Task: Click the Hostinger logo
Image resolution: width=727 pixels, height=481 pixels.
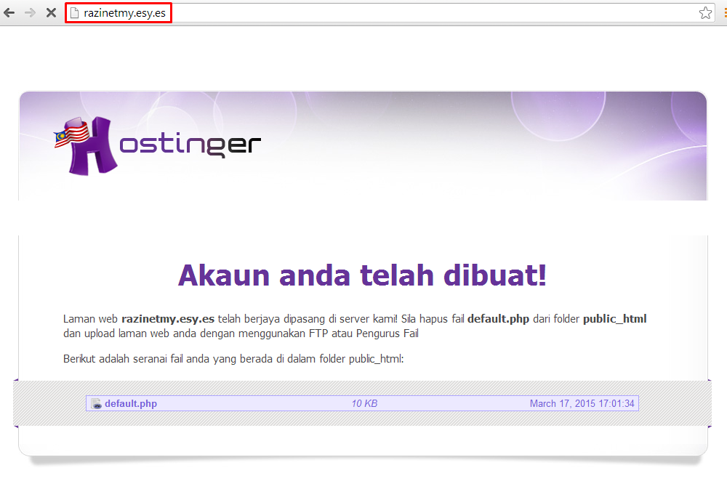Action: pos(157,145)
